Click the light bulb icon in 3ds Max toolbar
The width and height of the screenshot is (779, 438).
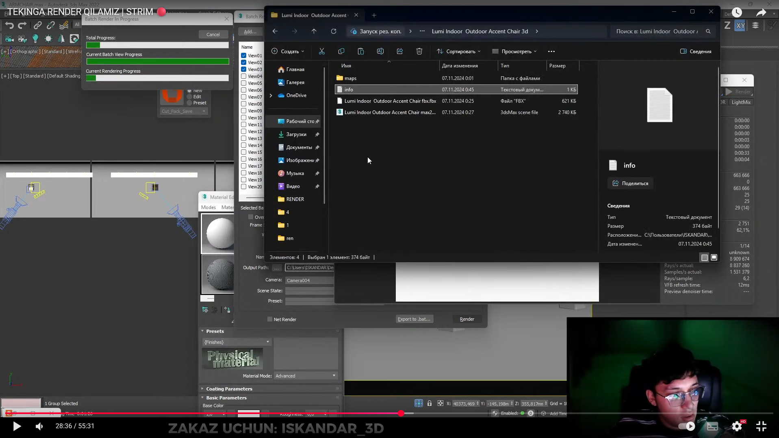[35, 39]
